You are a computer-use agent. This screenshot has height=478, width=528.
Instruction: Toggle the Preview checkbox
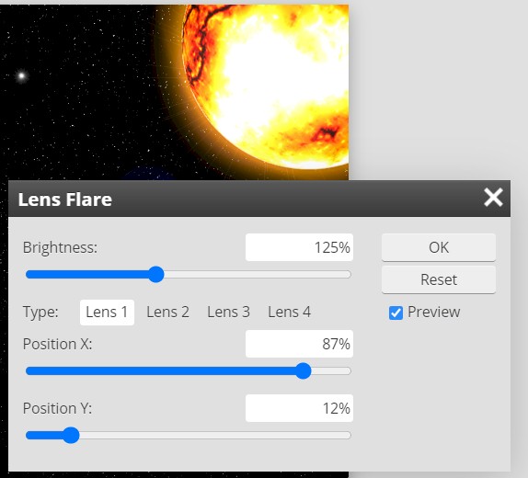[396, 313]
